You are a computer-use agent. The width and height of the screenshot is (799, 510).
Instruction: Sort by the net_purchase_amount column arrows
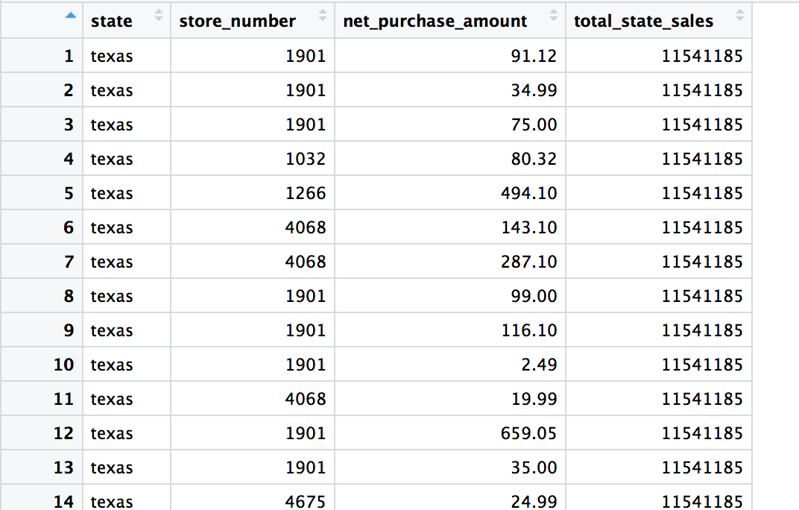[x=554, y=16]
